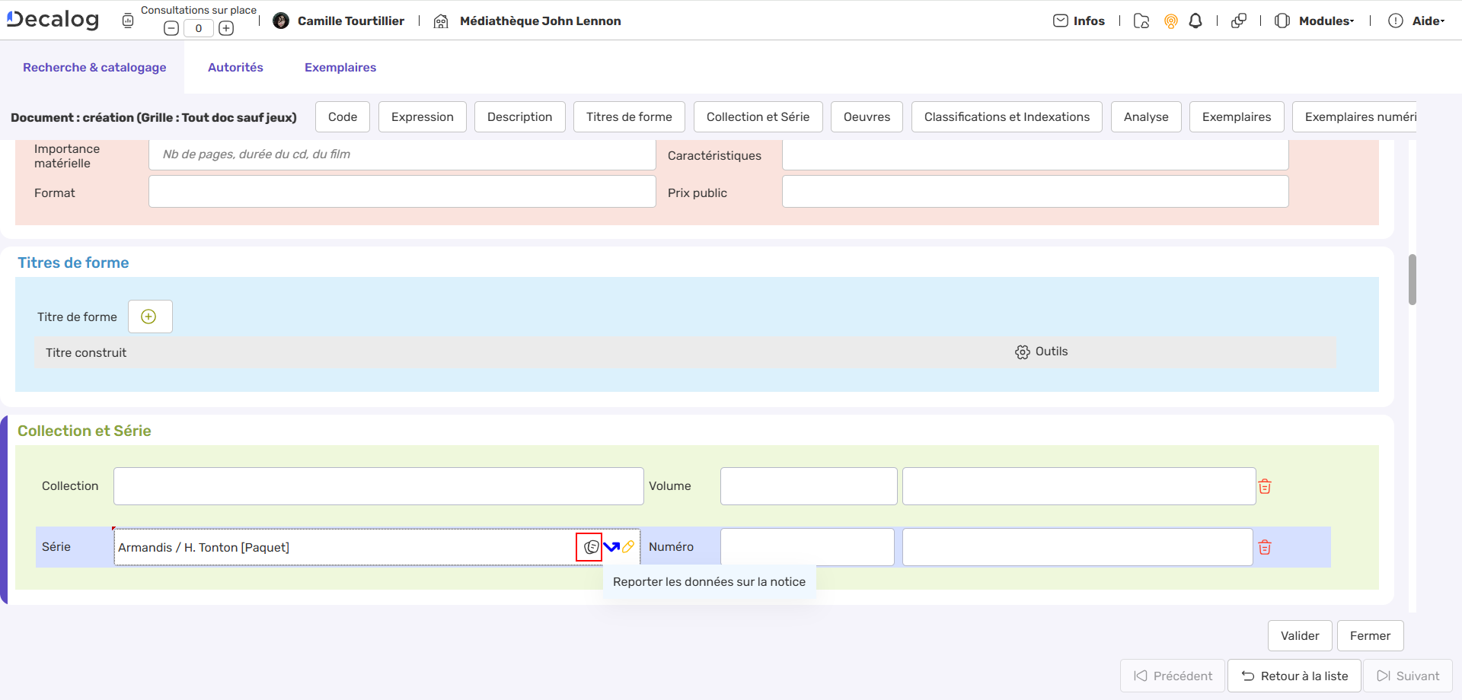
Task: Increment Consultations sur place counter
Action: point(226,28)
